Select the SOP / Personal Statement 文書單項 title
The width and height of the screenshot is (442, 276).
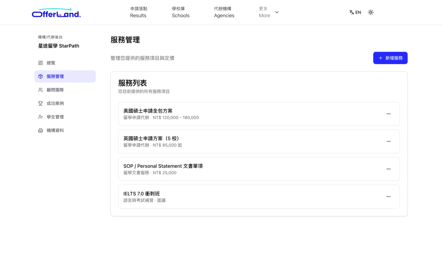click(x=163, y=166)
